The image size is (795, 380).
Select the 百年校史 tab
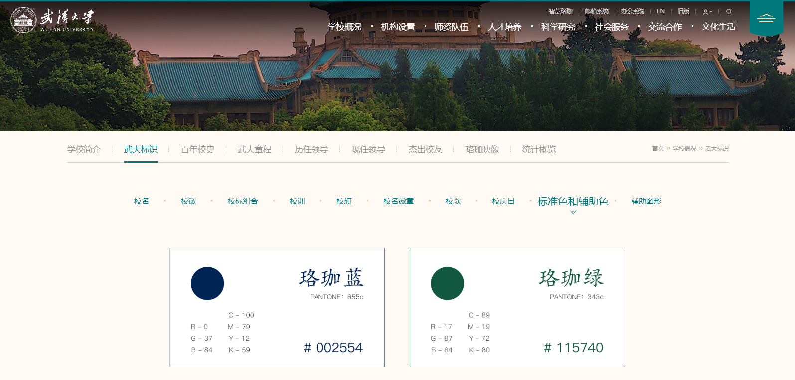tap(197, 149)
